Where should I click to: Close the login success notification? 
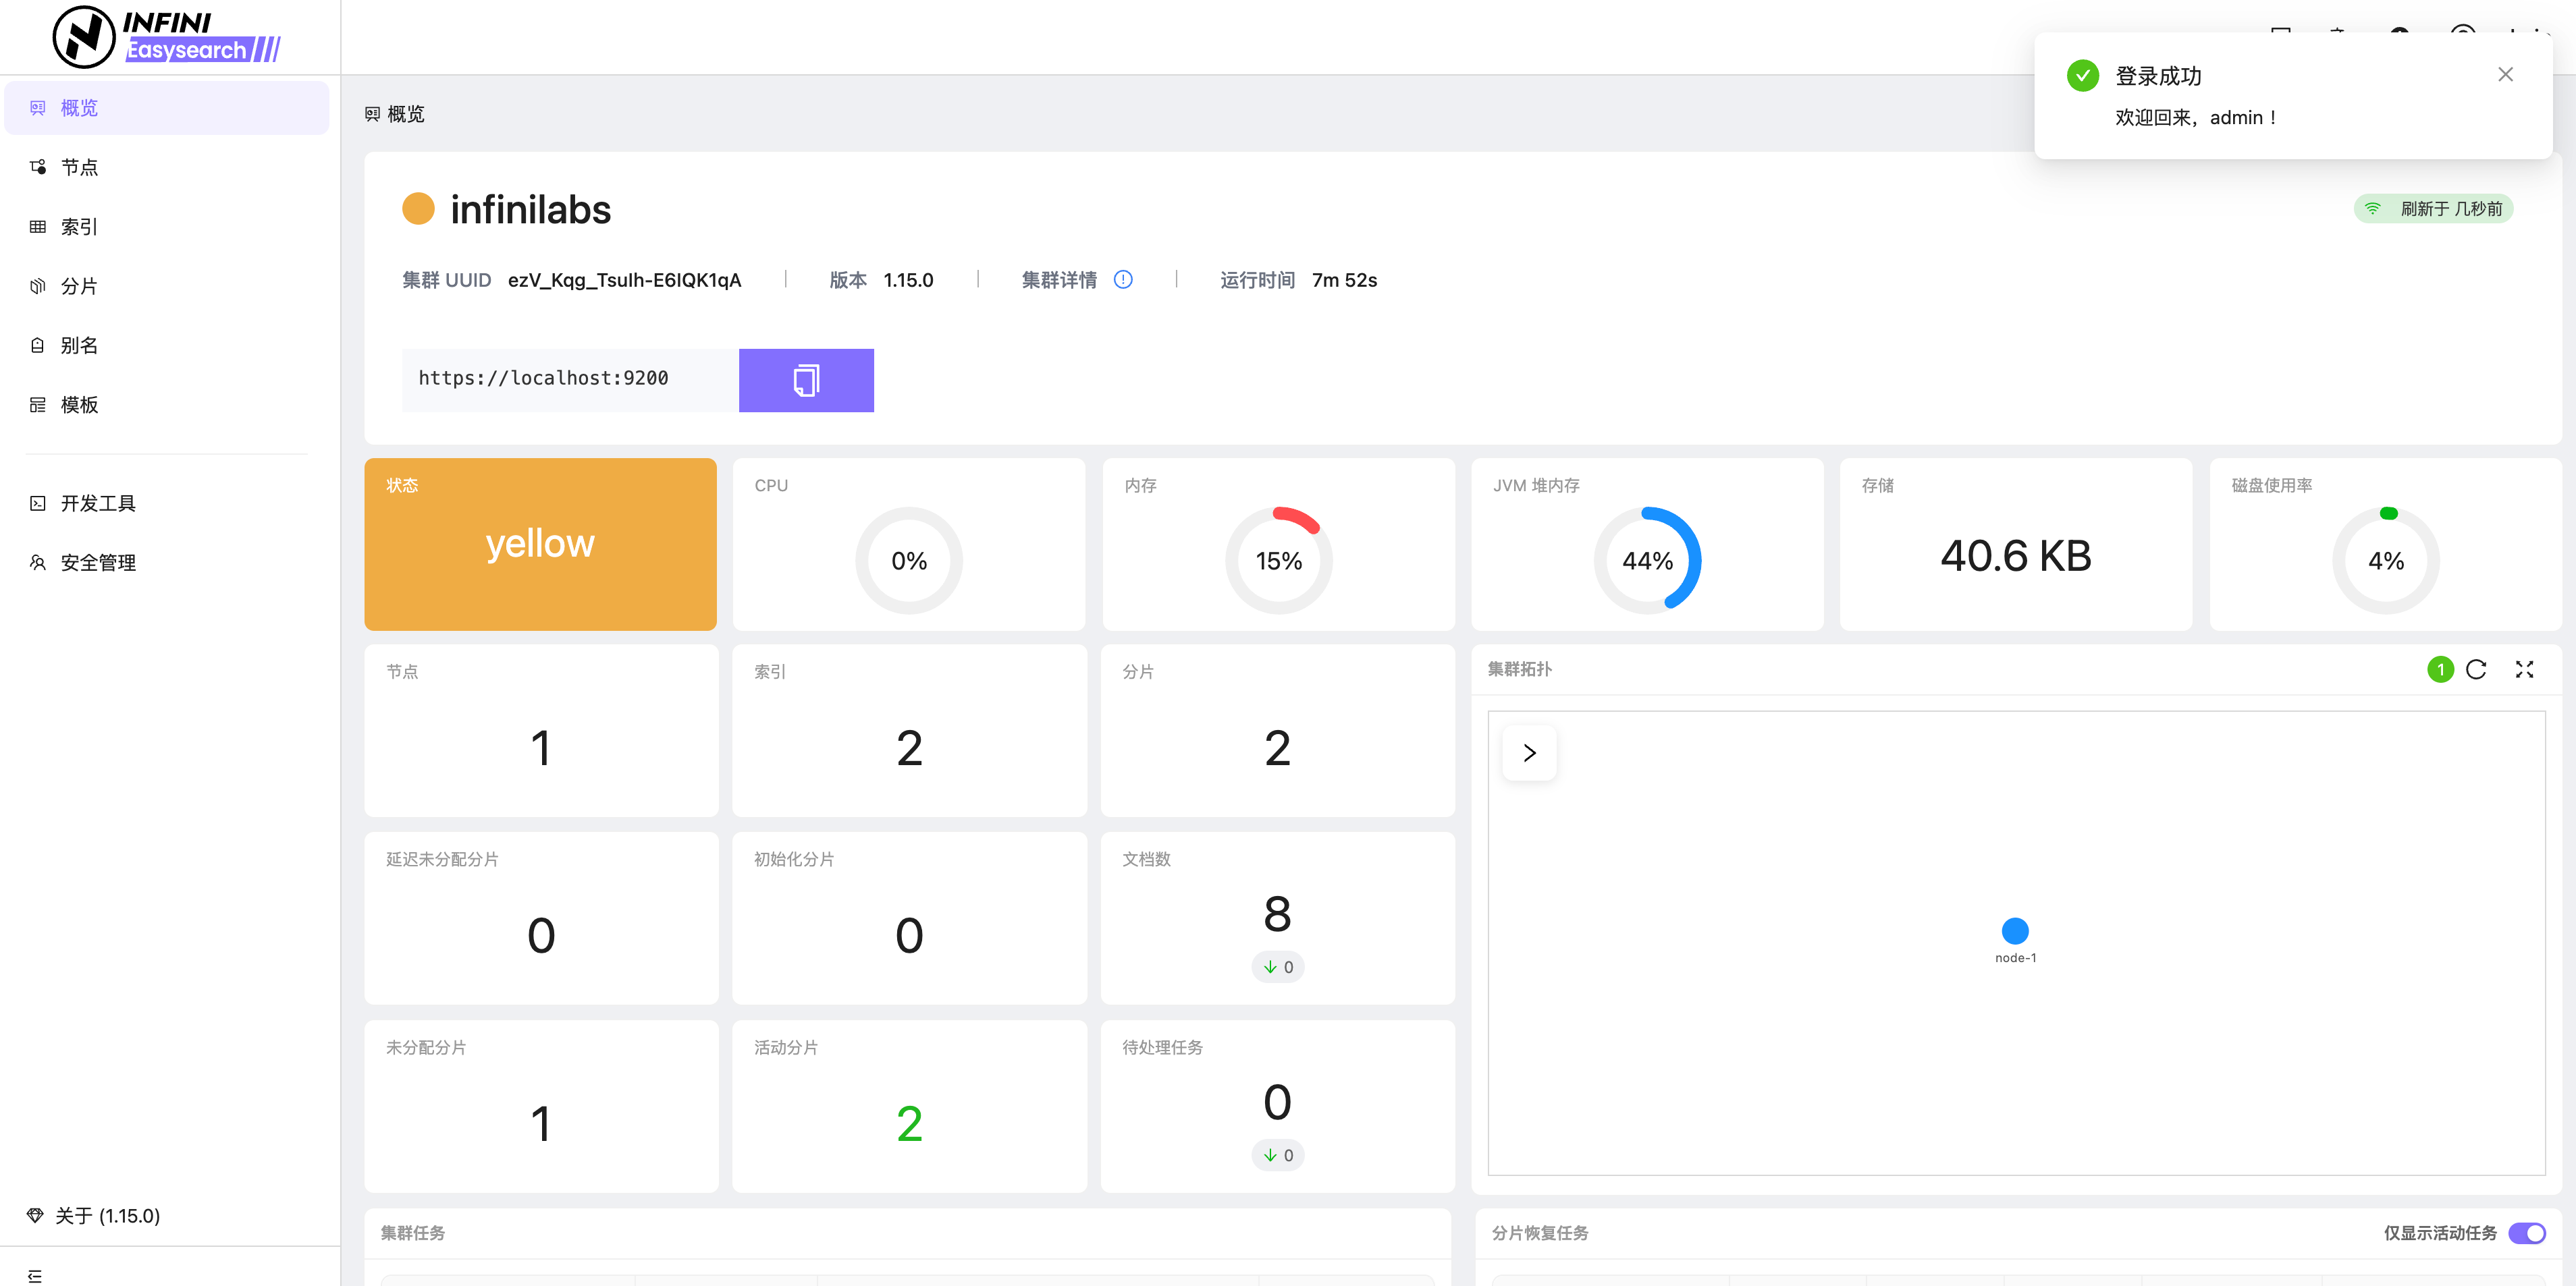coord(2505,75)
